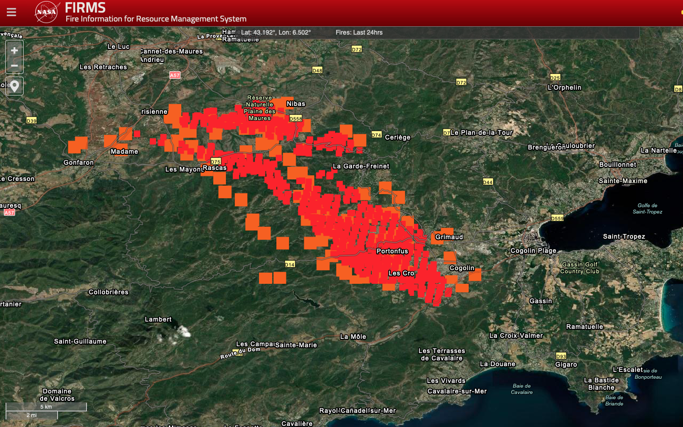
Task: Click the Sainte-Maxime map label
Action: [x=623, y=181]
